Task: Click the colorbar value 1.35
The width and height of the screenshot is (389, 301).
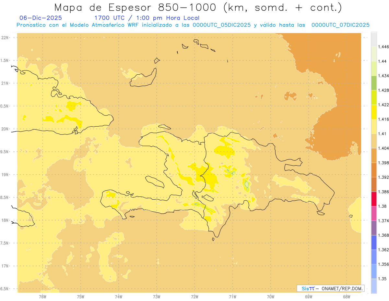Action: (x=383, y=279)
